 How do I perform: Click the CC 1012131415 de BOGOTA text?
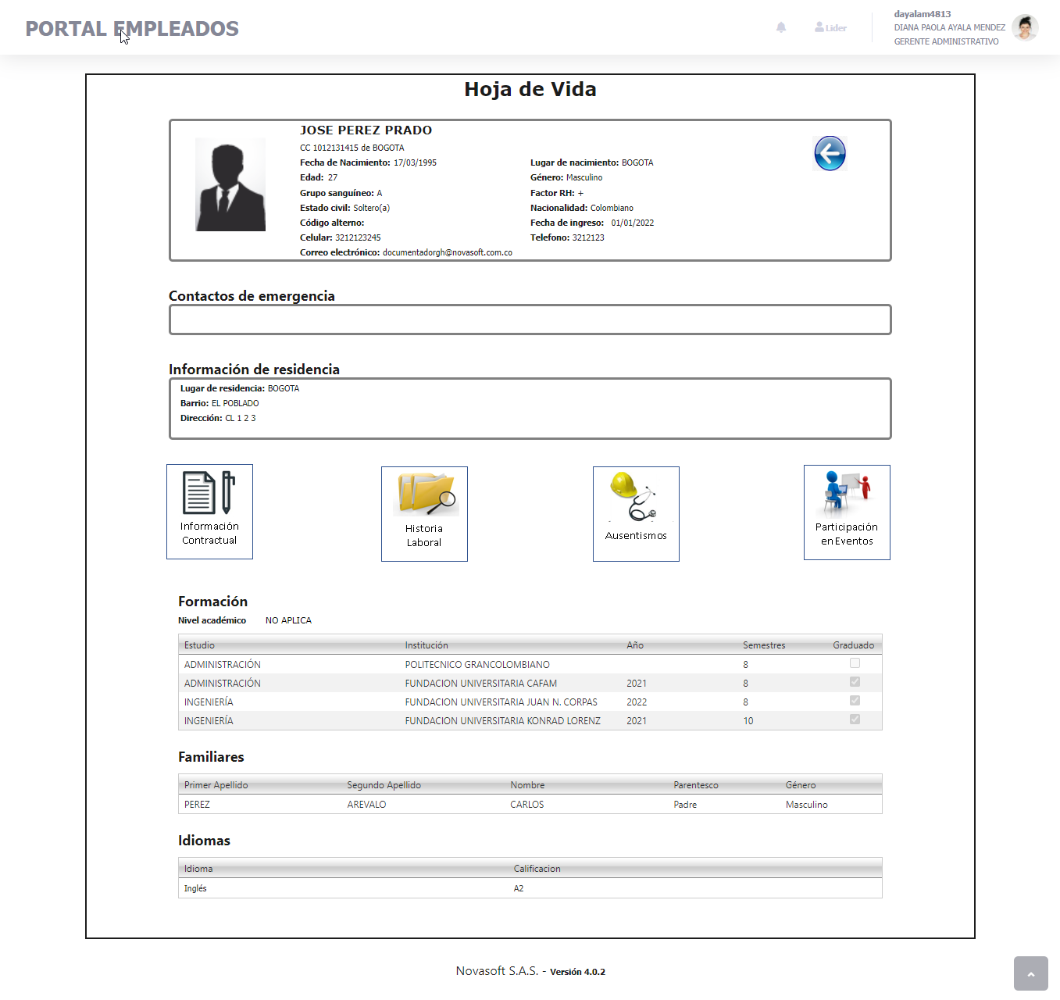tap(352, 148)
